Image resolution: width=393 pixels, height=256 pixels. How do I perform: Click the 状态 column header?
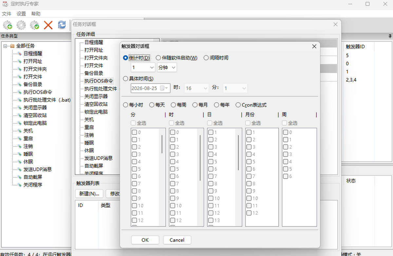(x=351, y=181)
